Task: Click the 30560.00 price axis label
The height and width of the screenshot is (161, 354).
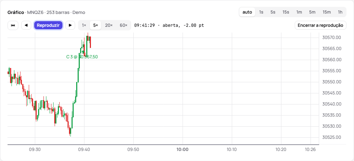Action: coord(332,60)
